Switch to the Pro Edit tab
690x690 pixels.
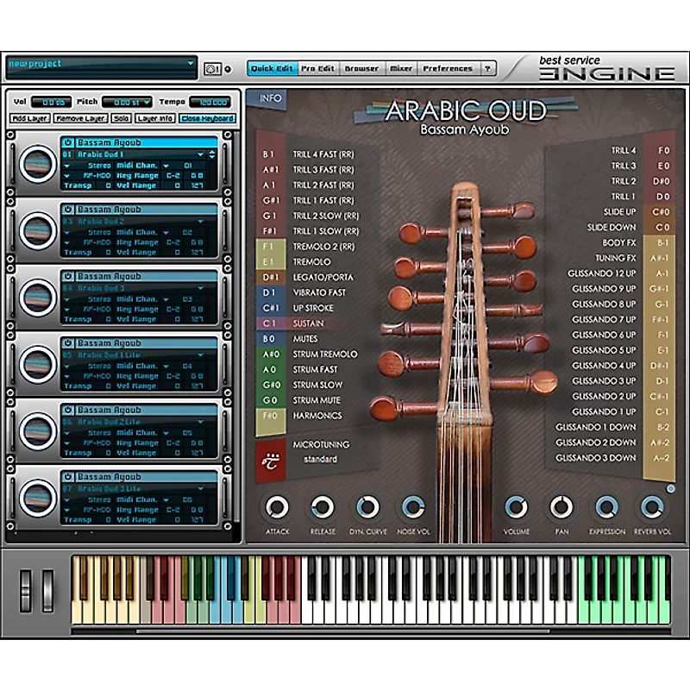[x=318, y=69]
